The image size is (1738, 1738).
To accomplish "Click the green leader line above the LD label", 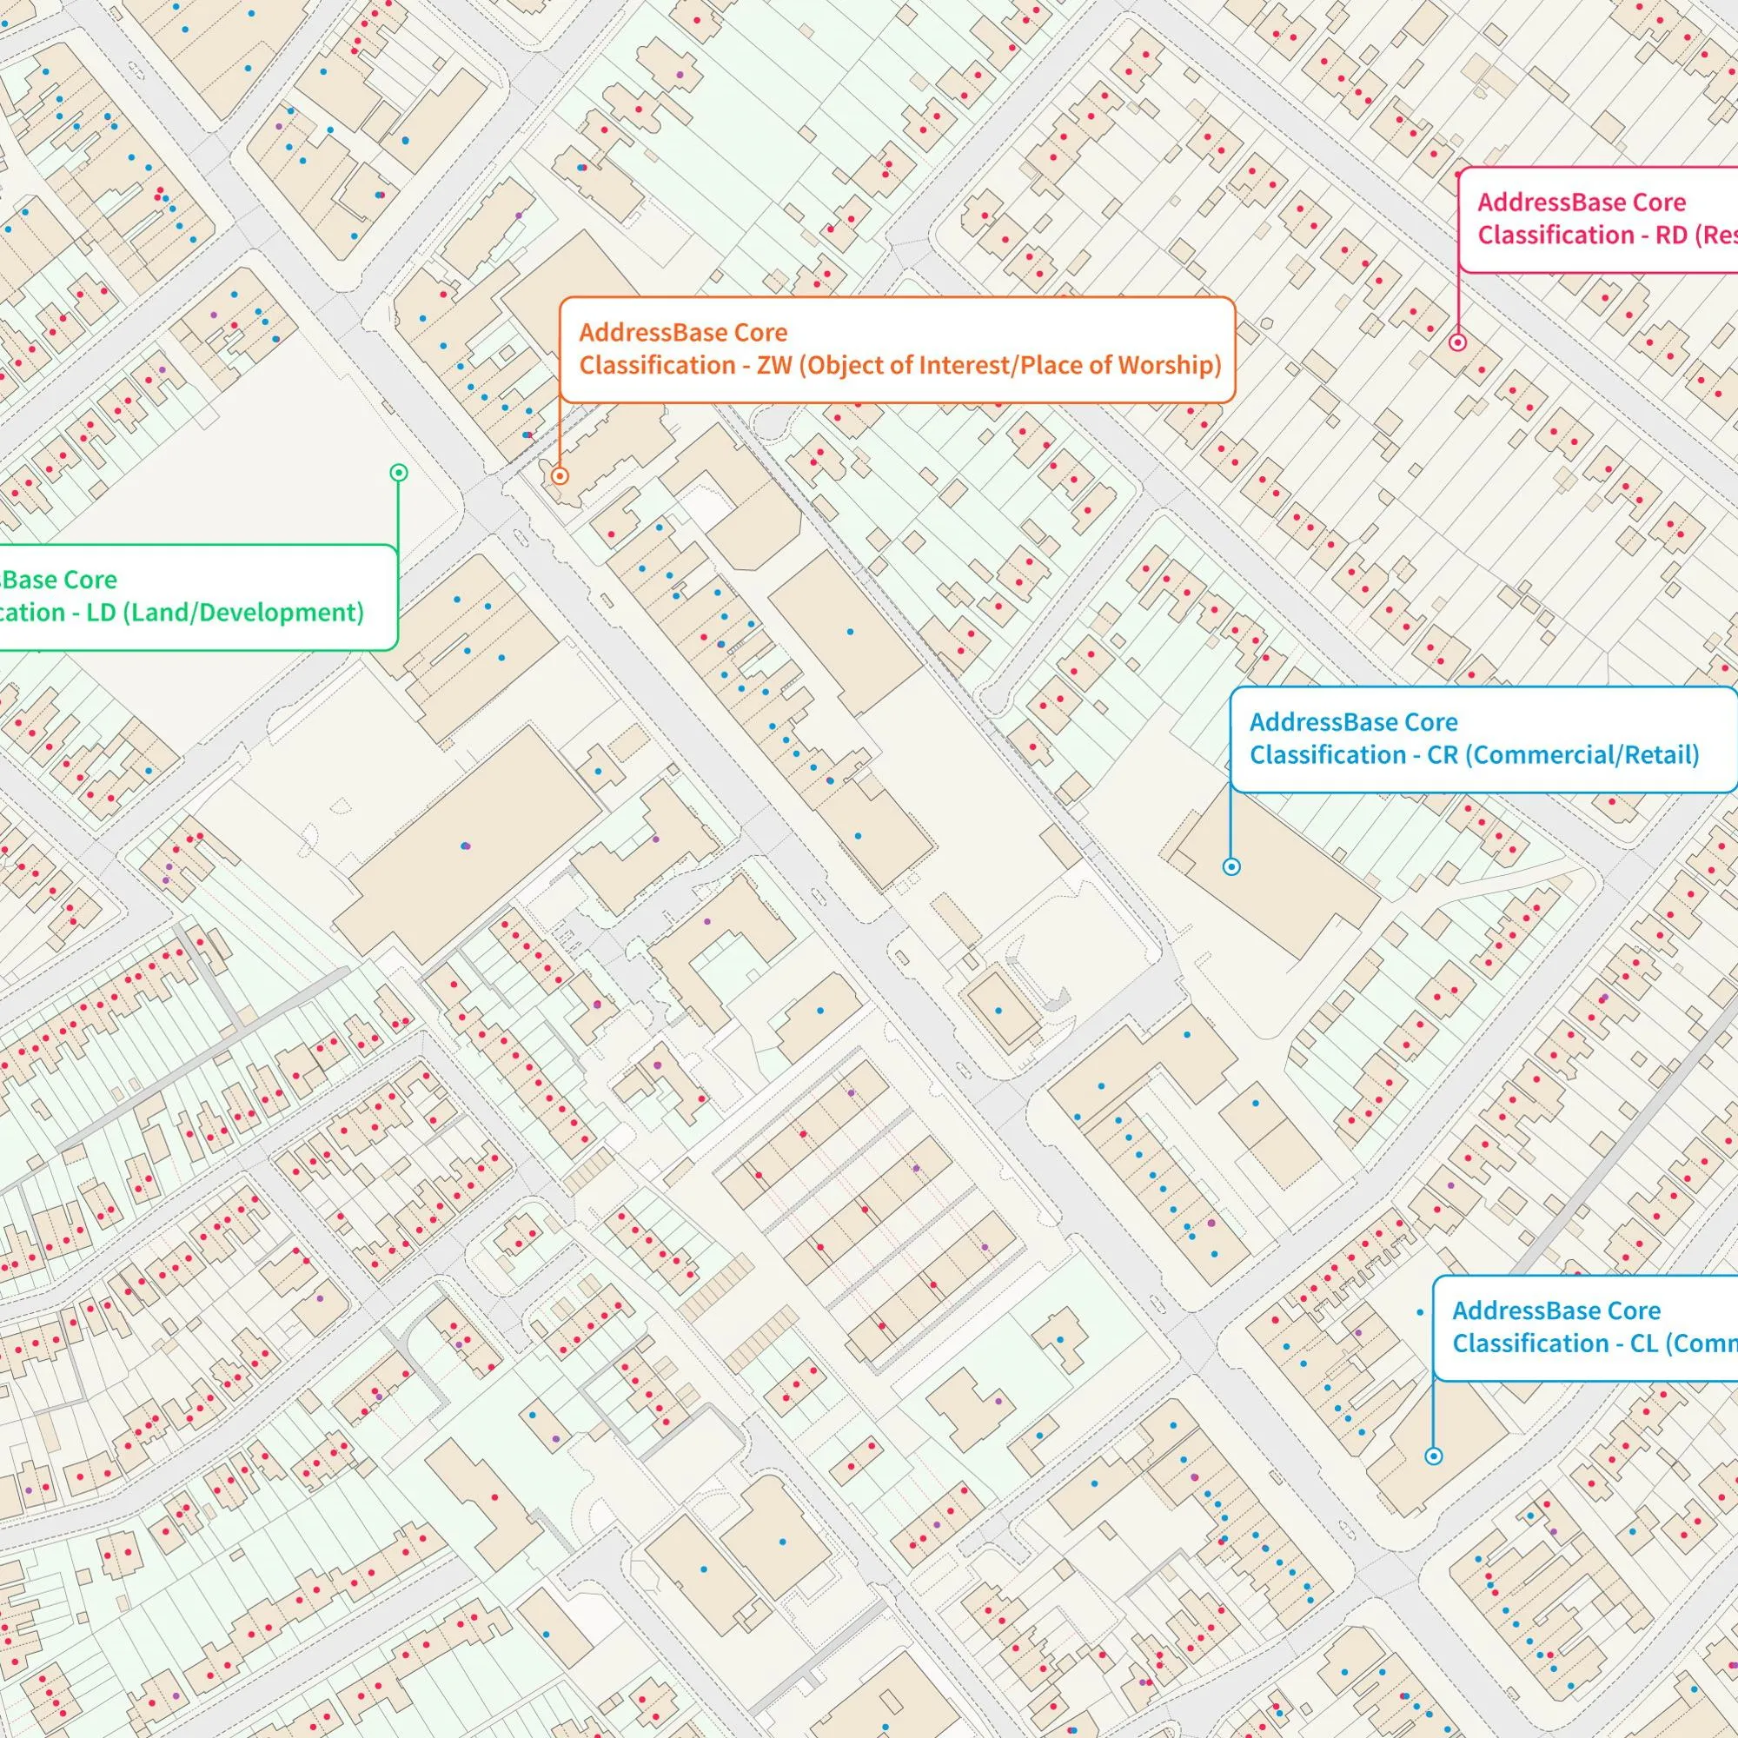I will tap(399, 511).
